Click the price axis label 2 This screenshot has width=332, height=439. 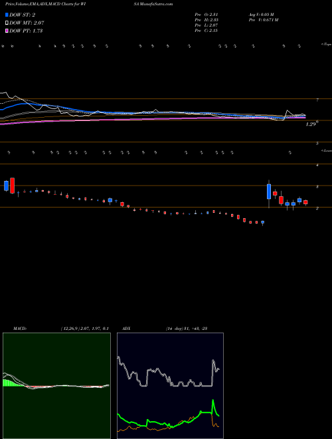click(317, 209)
